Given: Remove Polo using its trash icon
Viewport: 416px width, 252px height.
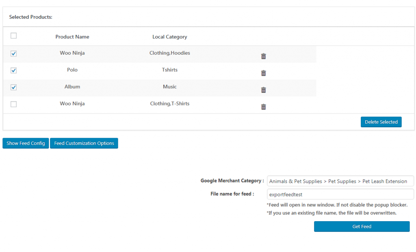Looking at the screenshot, I should [x=263, y=73].
